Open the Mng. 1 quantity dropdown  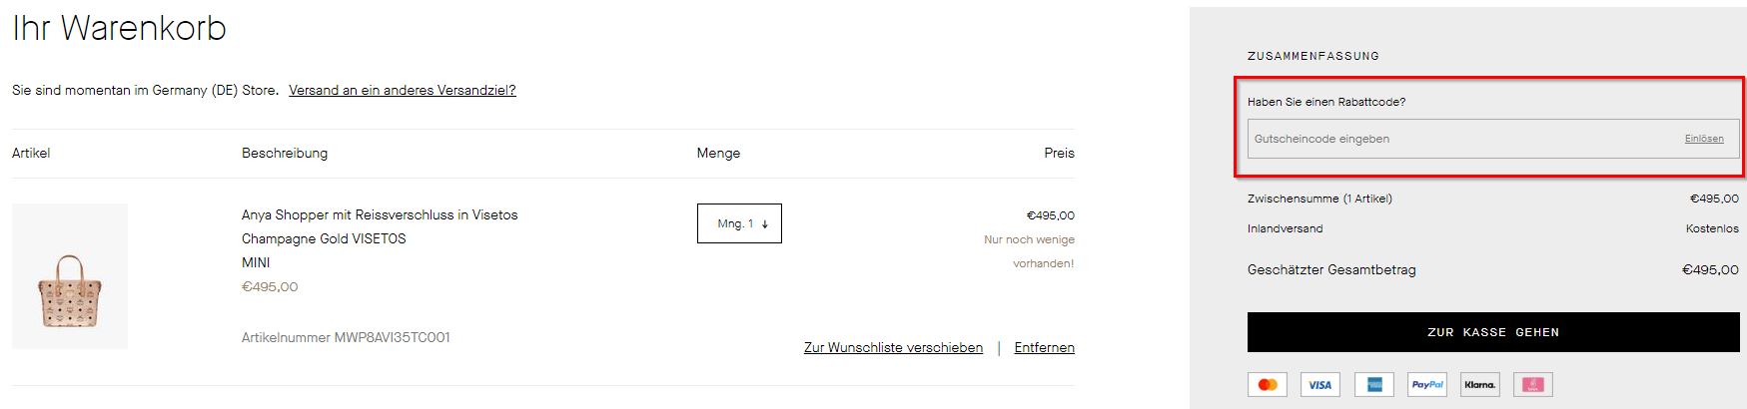click(739, 223)
